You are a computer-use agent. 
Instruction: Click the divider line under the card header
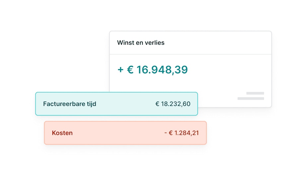pos(191,54)
